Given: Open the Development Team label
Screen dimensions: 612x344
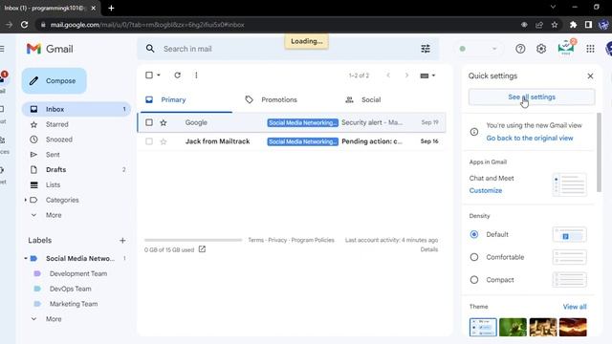Looking at the screenshot, I should [x=78, y=274].
